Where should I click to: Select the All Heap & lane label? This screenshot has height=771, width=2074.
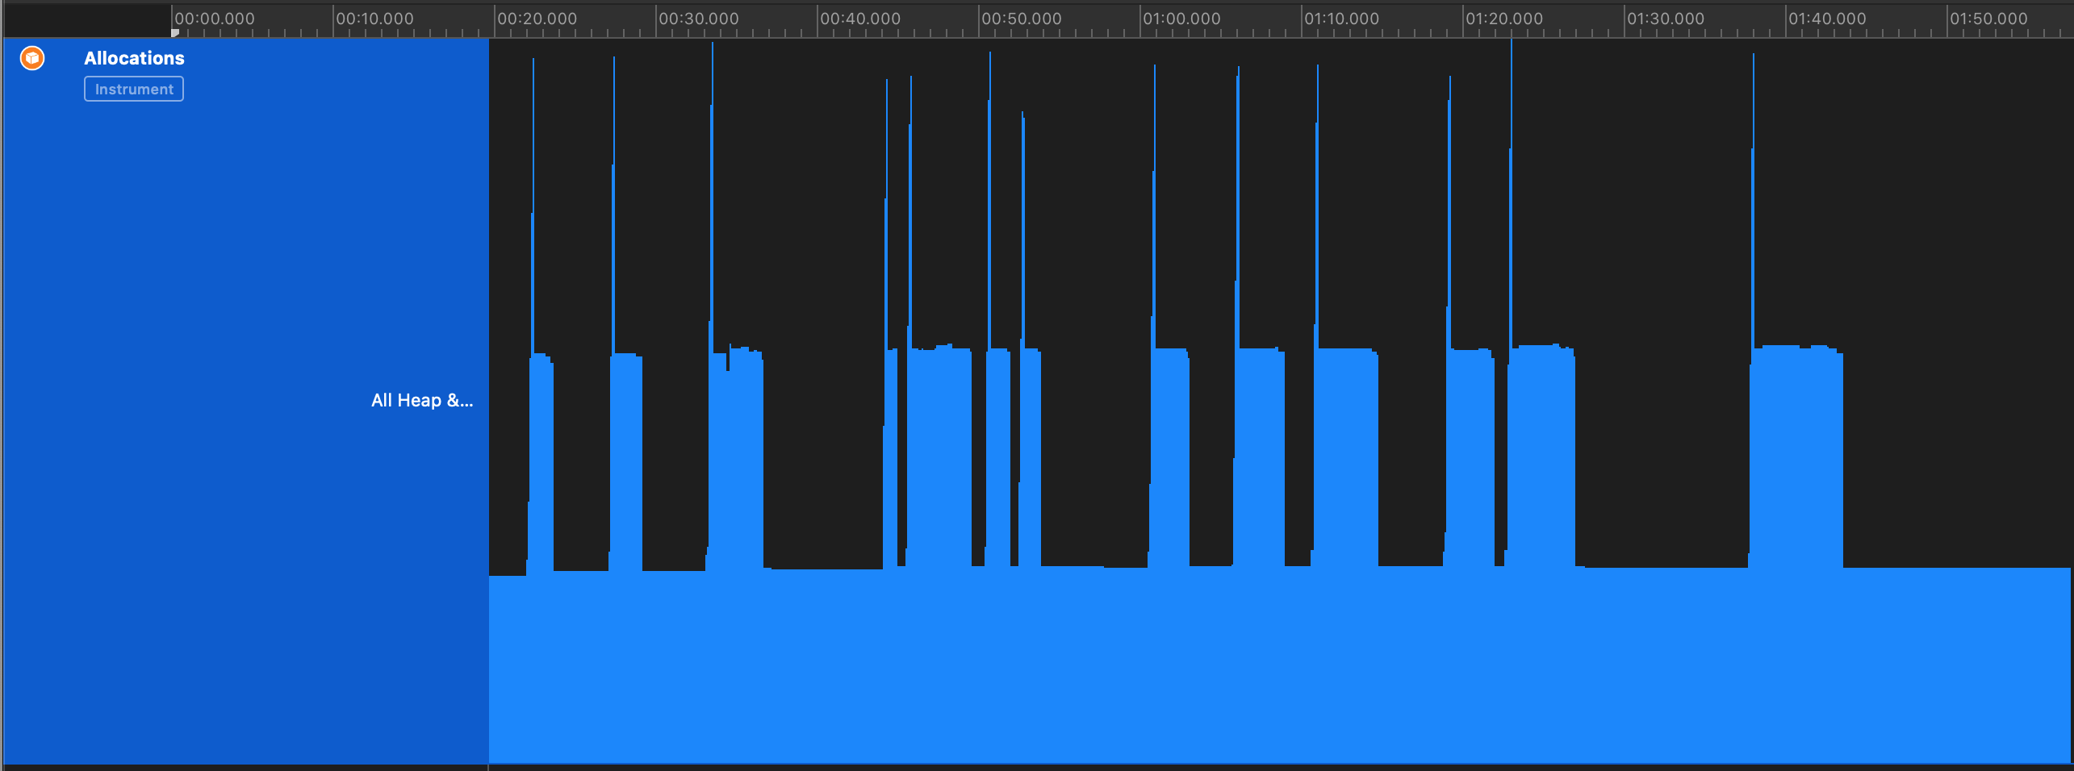(x=421, y=400)
